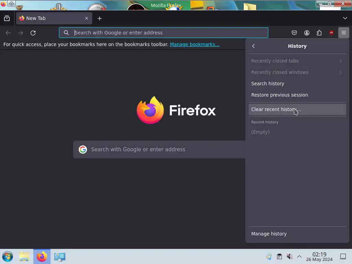Expand hidden system tray icons
The height and width of the screenshot is (264, 352).
[299, 256]
